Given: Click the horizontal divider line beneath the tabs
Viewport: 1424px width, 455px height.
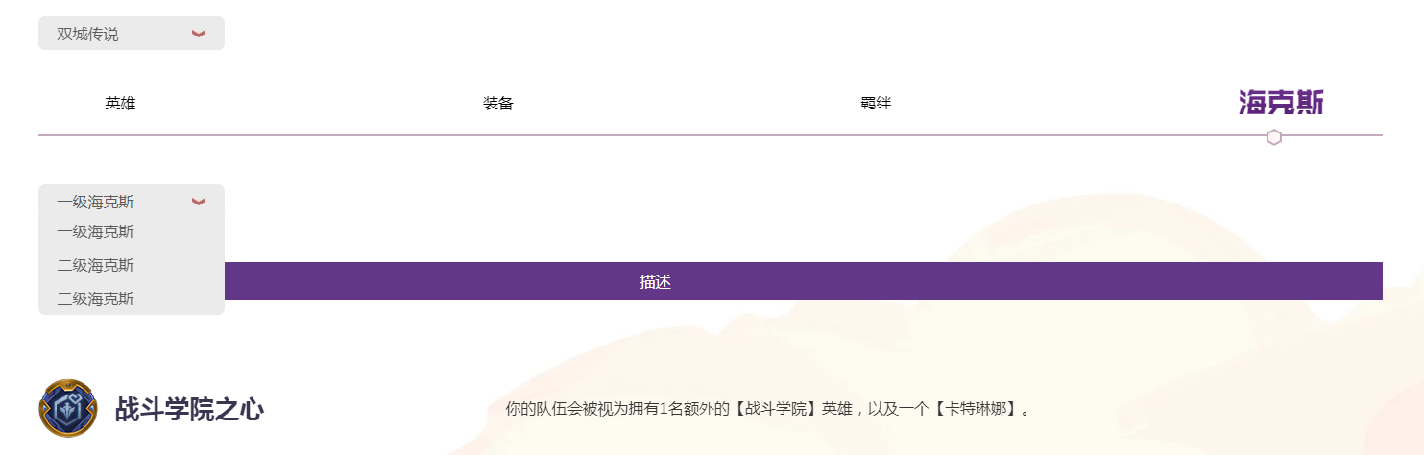Looking at the screenshot, I should tap(672, 136).
